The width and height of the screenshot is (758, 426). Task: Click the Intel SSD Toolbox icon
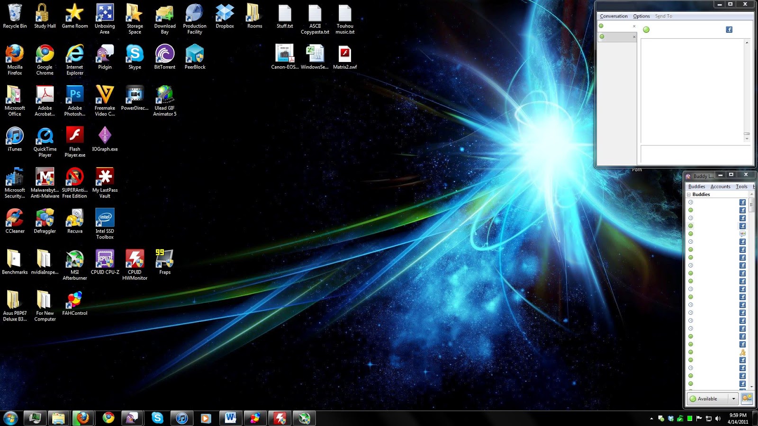tap(105, 224)
